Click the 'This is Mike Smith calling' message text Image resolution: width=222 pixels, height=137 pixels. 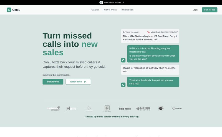[x=150, y=38]
